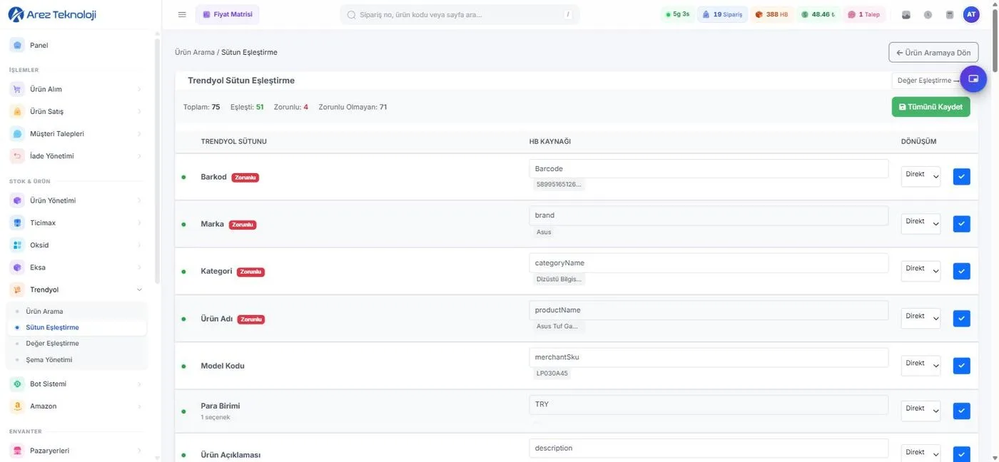Click the Oksid sidebar icon
The image size is (999, 462).
click(17, 245)
